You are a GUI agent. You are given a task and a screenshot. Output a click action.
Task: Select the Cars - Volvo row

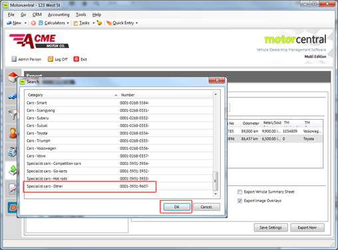pos(119,156)
